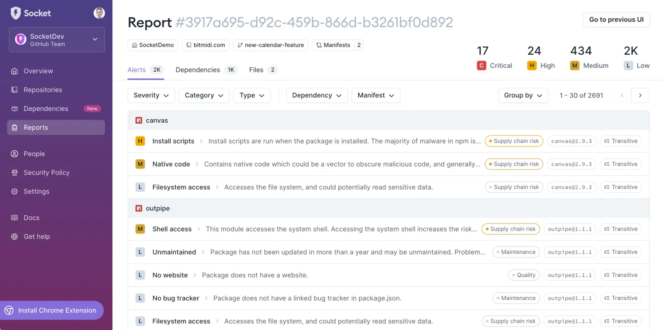Click the Dependencies package icon
Screen dimensions: 663x330
click(x=15, y=109)
